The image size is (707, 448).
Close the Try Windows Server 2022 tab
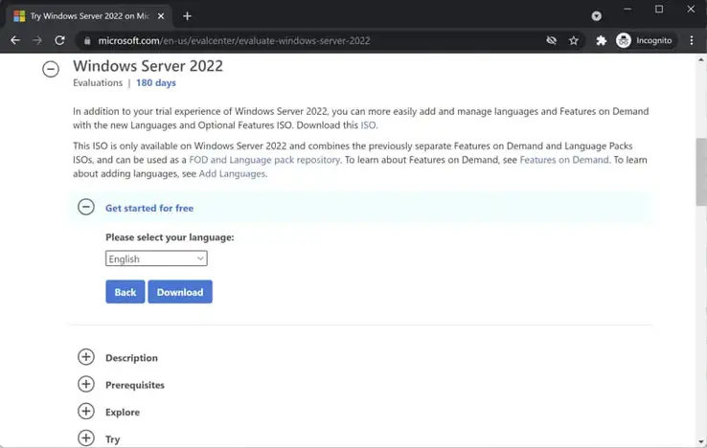(x=161, y=16)
